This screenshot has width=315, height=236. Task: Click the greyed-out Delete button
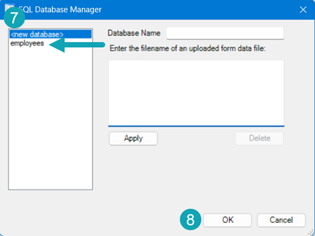pos(260,138)
